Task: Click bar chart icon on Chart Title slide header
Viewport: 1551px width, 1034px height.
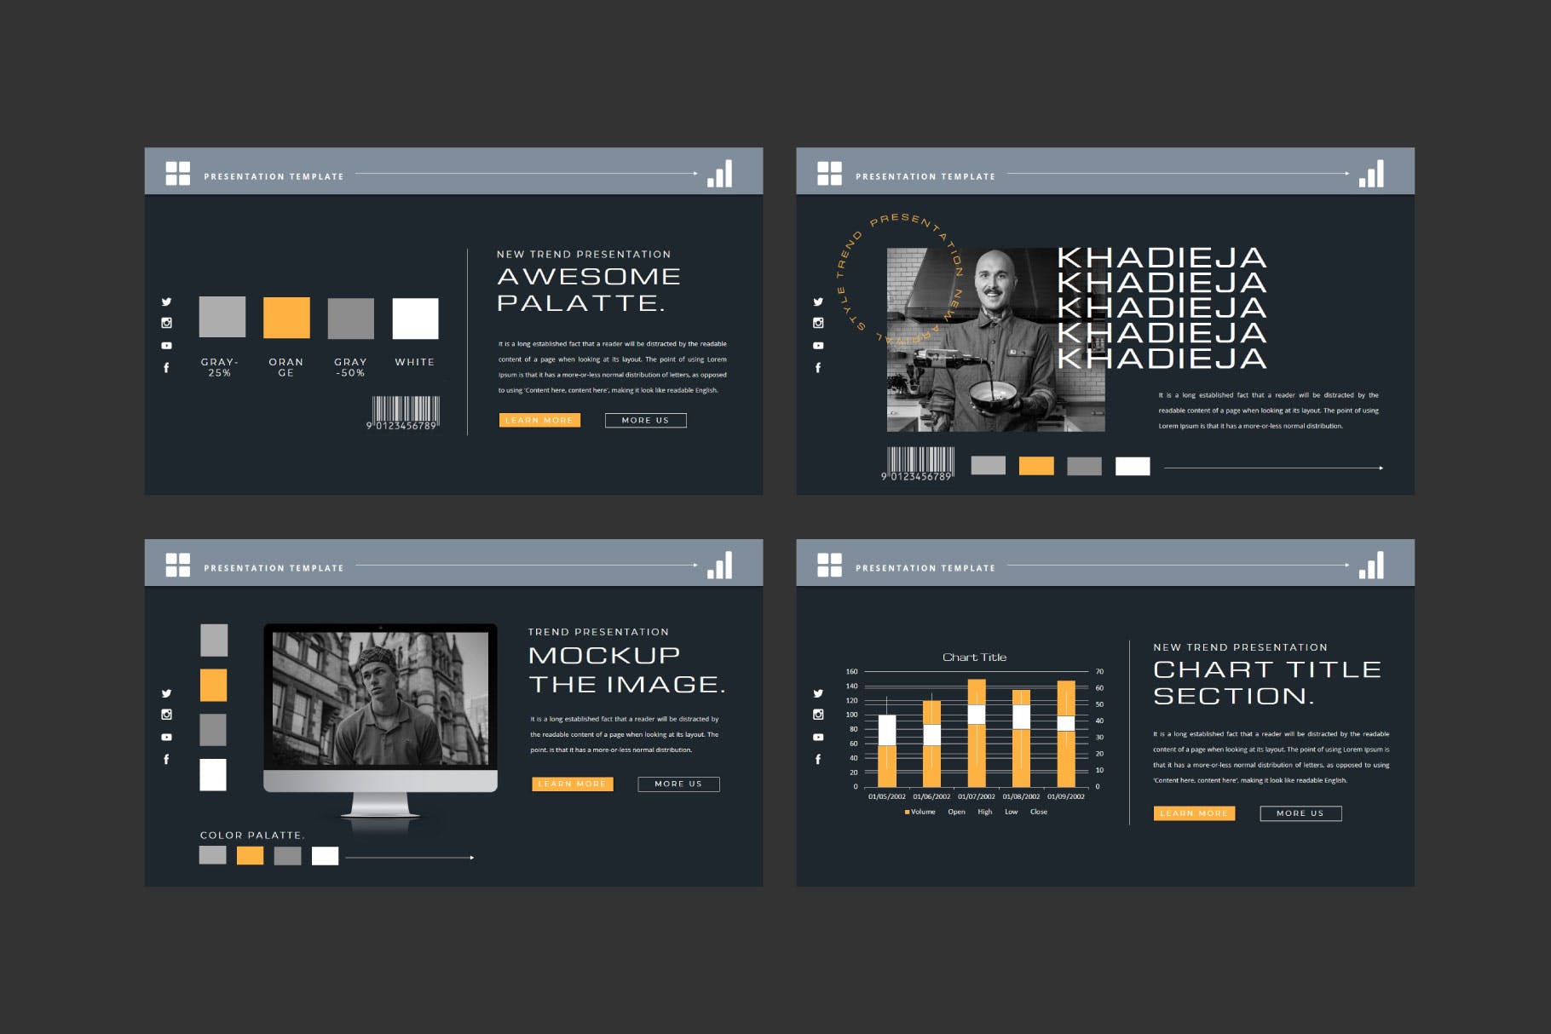Action: click(x=1371, y=565)
